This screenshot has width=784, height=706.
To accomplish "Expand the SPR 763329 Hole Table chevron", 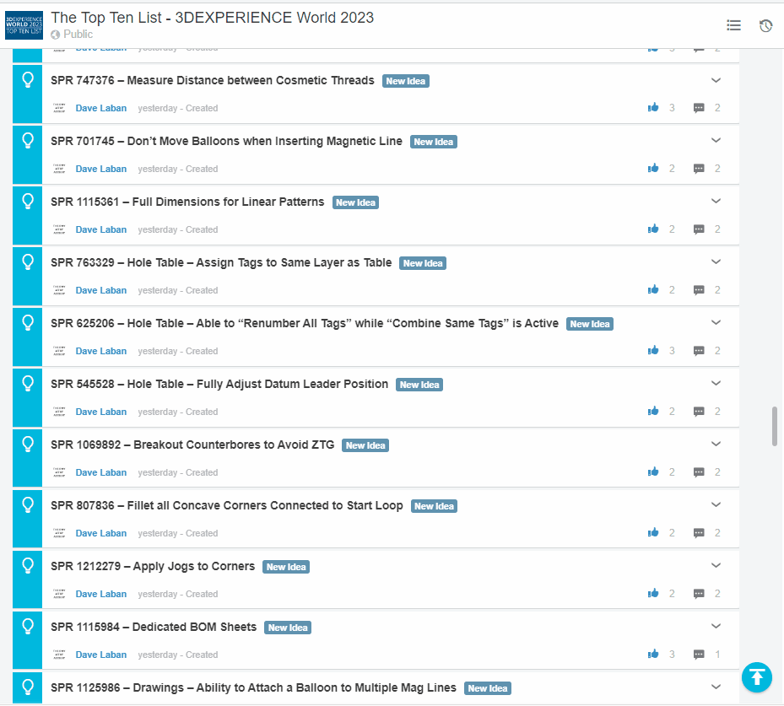I will [716, 262].
